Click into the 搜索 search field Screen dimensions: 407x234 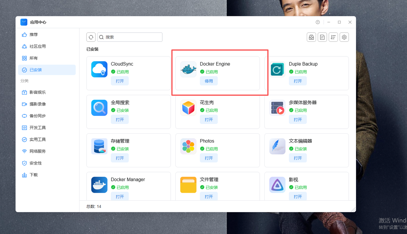pyautogui.click(x=130, y=37)
